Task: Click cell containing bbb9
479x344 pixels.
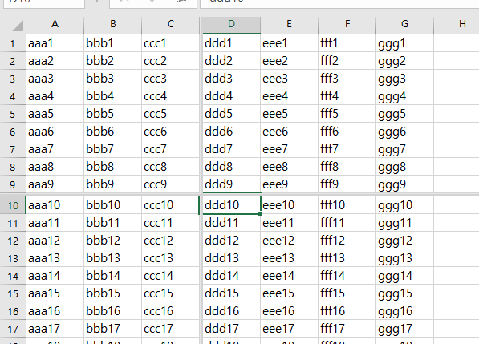Action: point(112,184)
